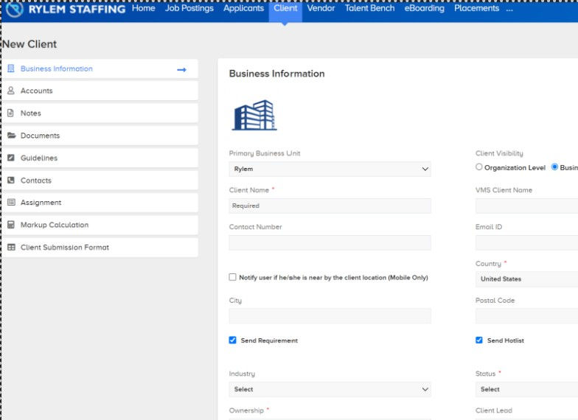Uncheck the Send Hotlist checkbox
Viewport: 578px width, 420px height.
[x=479, y=340]
